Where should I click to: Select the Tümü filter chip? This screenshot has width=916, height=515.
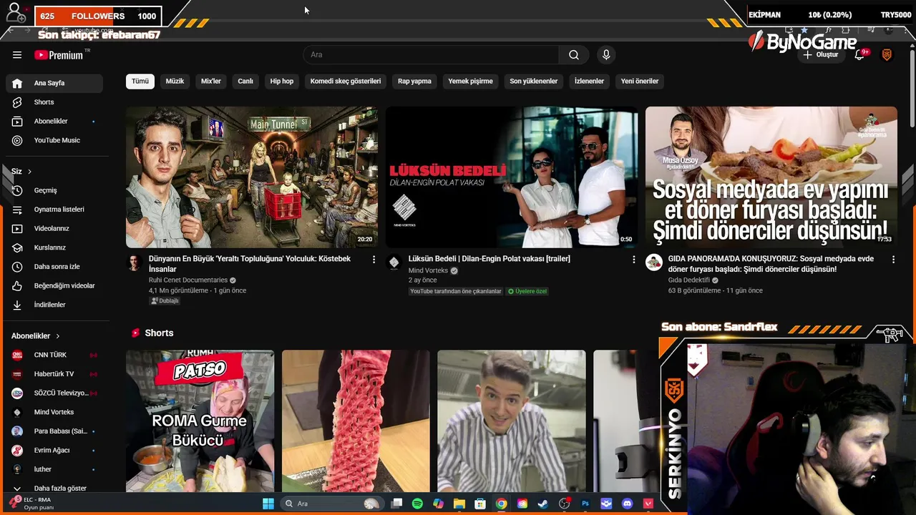point(140,82)
